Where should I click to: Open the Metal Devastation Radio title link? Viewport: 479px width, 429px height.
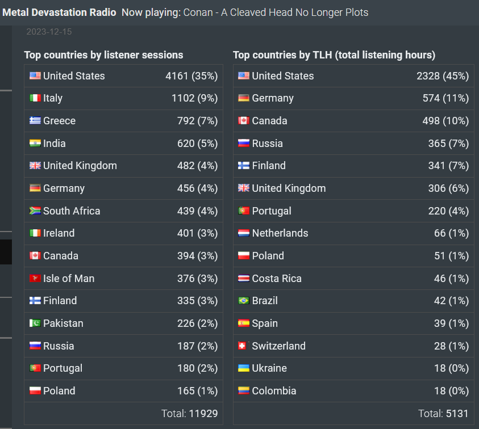click(59, 12)
